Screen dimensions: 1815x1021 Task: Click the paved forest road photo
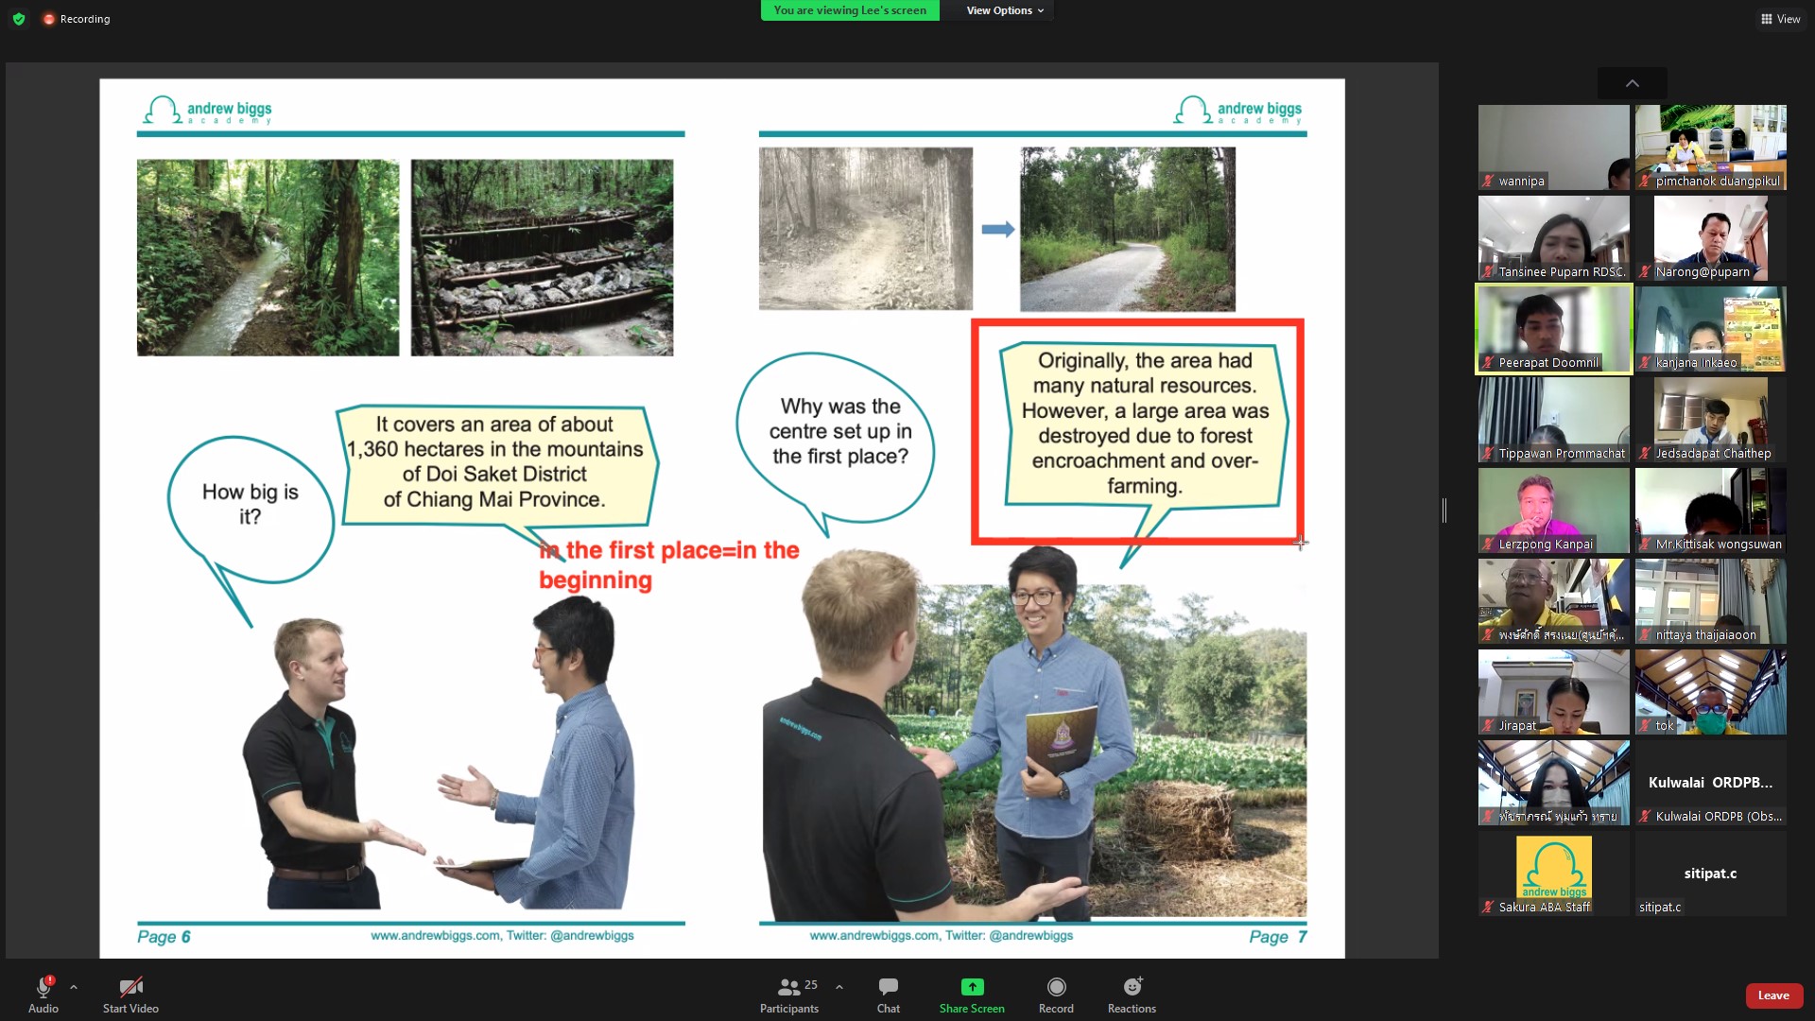(x=1127, y=229)
